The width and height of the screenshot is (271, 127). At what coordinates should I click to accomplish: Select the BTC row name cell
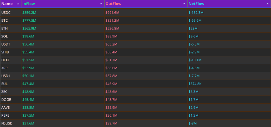click(11, 20)
